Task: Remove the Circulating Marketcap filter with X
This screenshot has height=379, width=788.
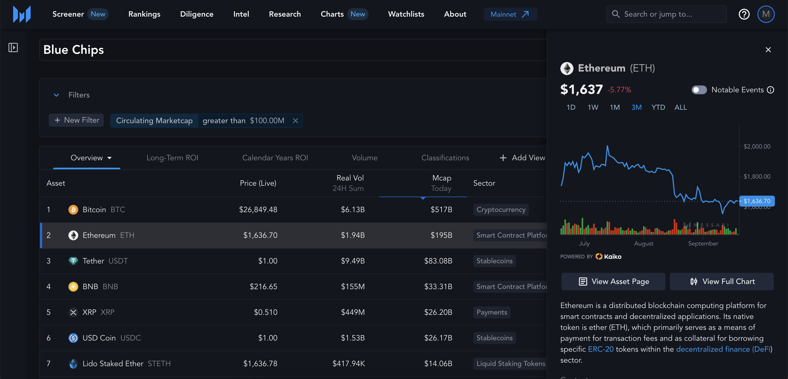Action: (x=295, y=121)
